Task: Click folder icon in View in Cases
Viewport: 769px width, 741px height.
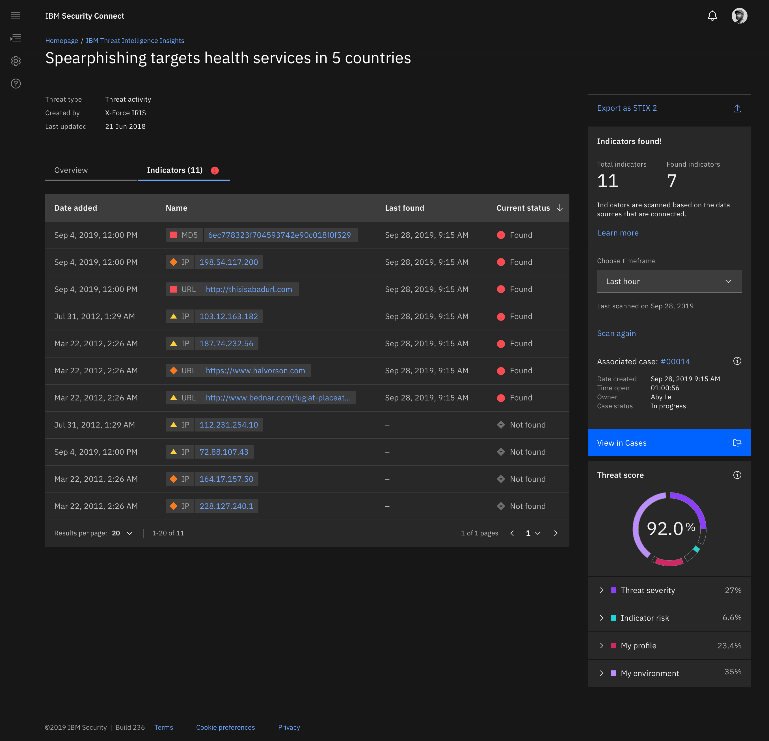Action: click(x=737, y=443)
